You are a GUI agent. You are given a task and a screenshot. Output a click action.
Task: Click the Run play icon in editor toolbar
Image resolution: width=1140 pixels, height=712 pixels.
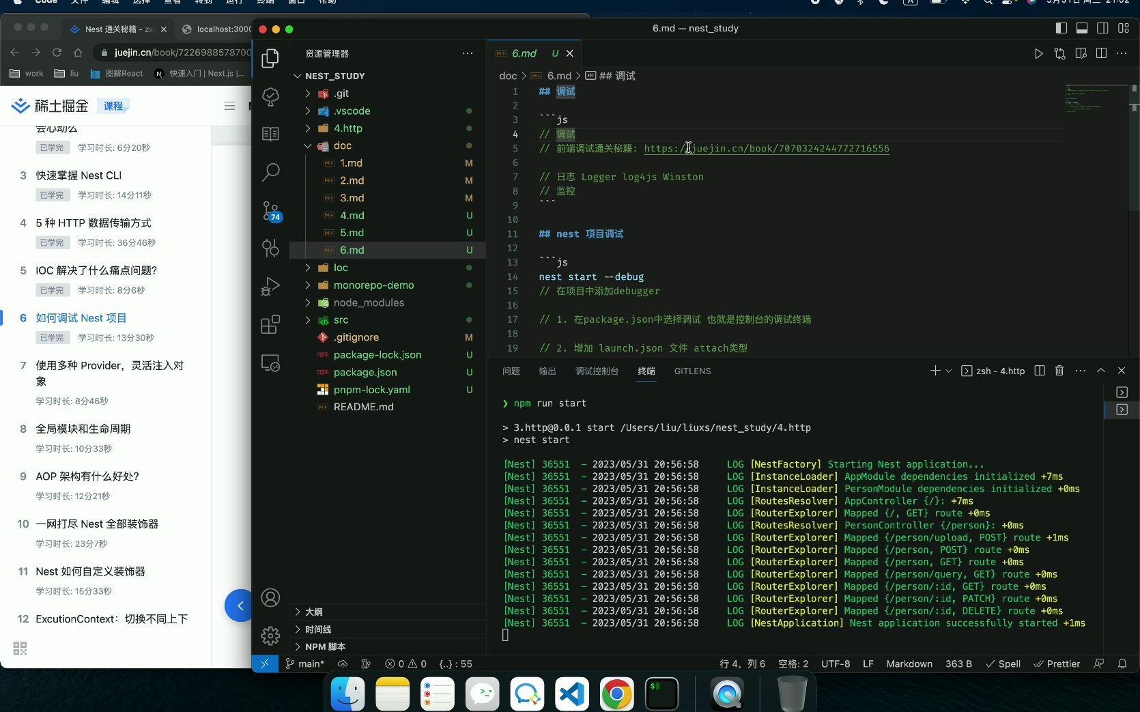(x=1038, y=53)
